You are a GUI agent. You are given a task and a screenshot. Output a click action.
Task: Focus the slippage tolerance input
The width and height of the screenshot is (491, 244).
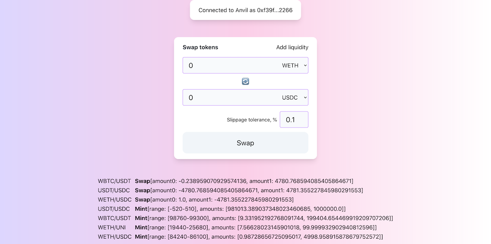294,120
